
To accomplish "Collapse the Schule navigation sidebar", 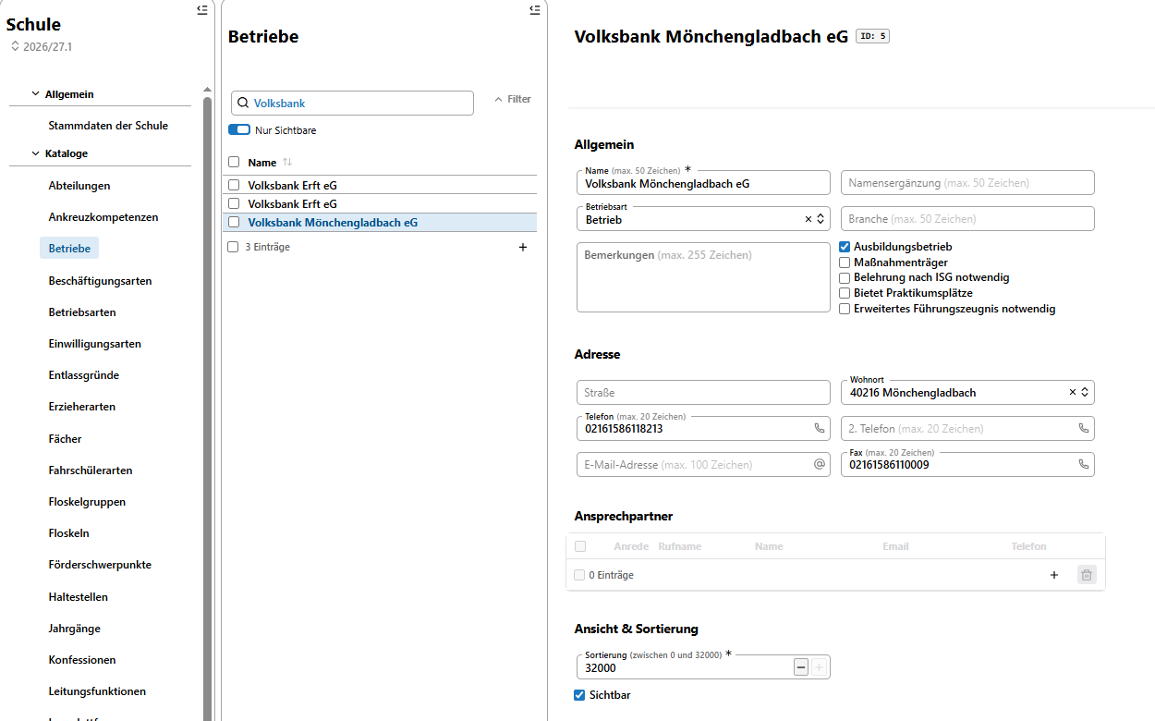I will (x=202, y=9).
